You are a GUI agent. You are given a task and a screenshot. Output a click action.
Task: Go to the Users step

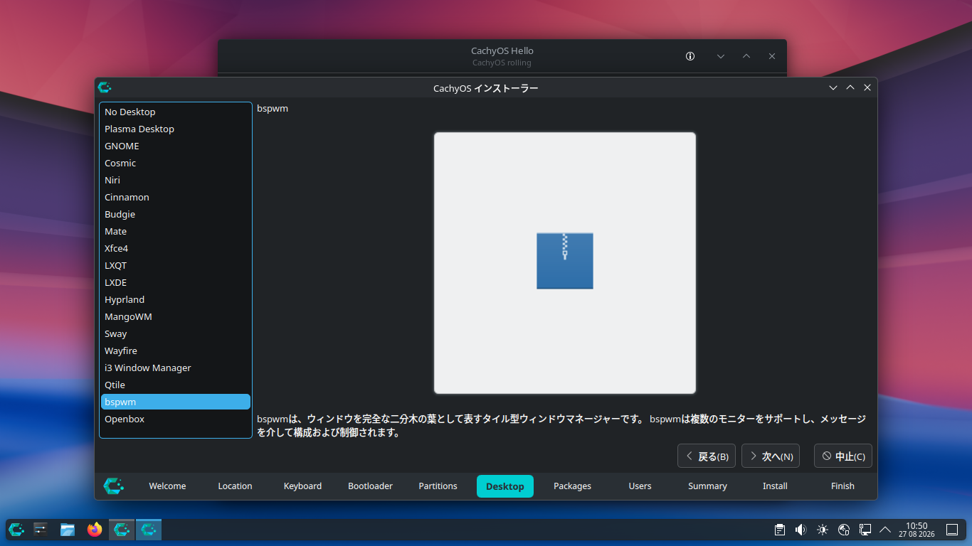[x=640, y=486]
